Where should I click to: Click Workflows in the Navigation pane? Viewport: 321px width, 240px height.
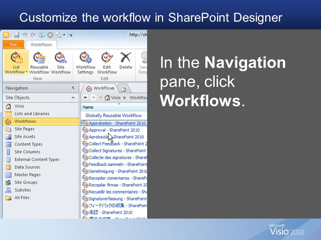(x=41, y=121)
